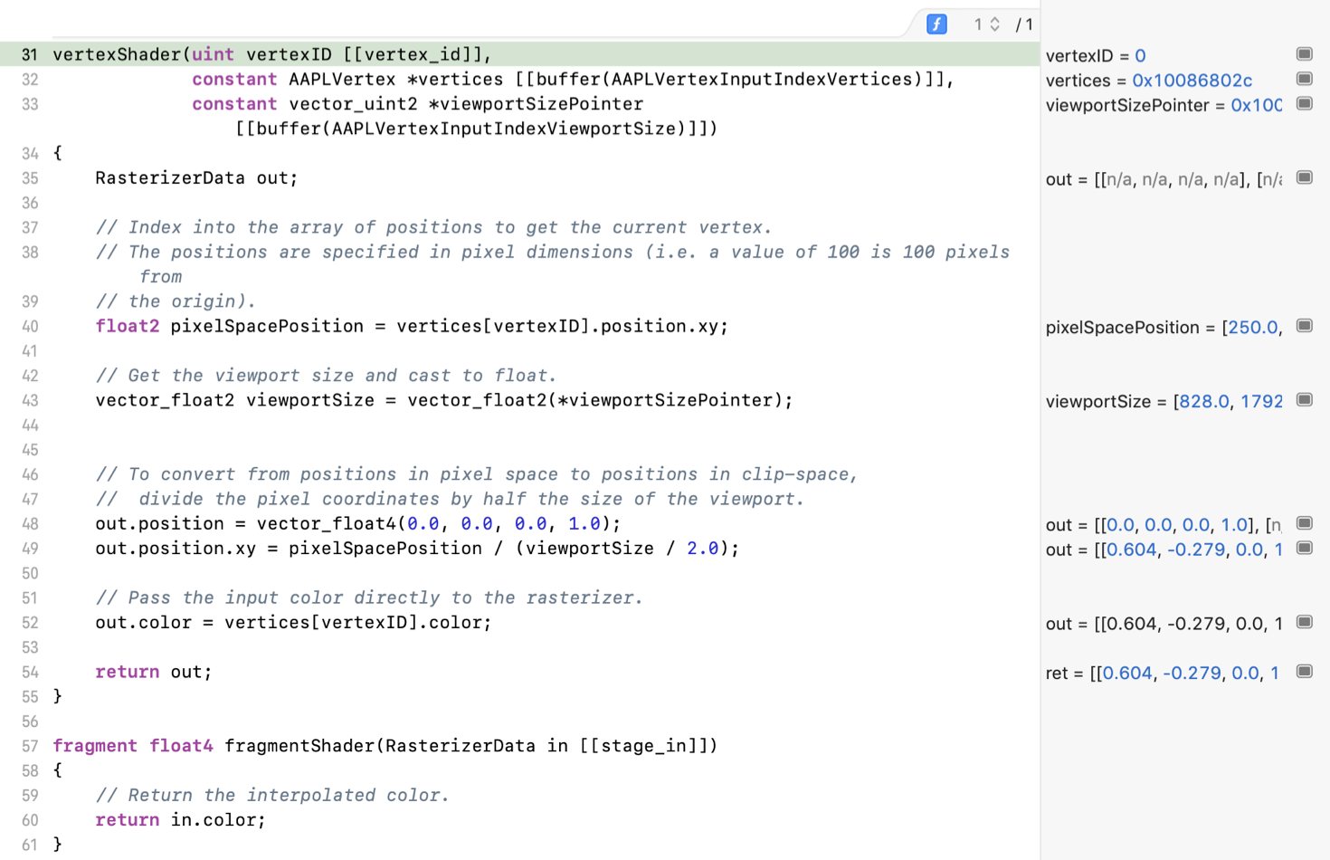
Task: Click line number 31 in gutter
Action: coord(30,54)
